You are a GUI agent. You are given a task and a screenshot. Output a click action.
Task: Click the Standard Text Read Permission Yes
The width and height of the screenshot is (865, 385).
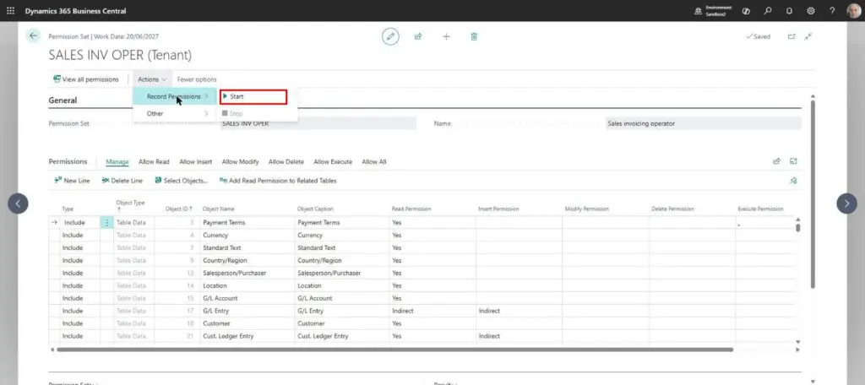click(432, 247)
